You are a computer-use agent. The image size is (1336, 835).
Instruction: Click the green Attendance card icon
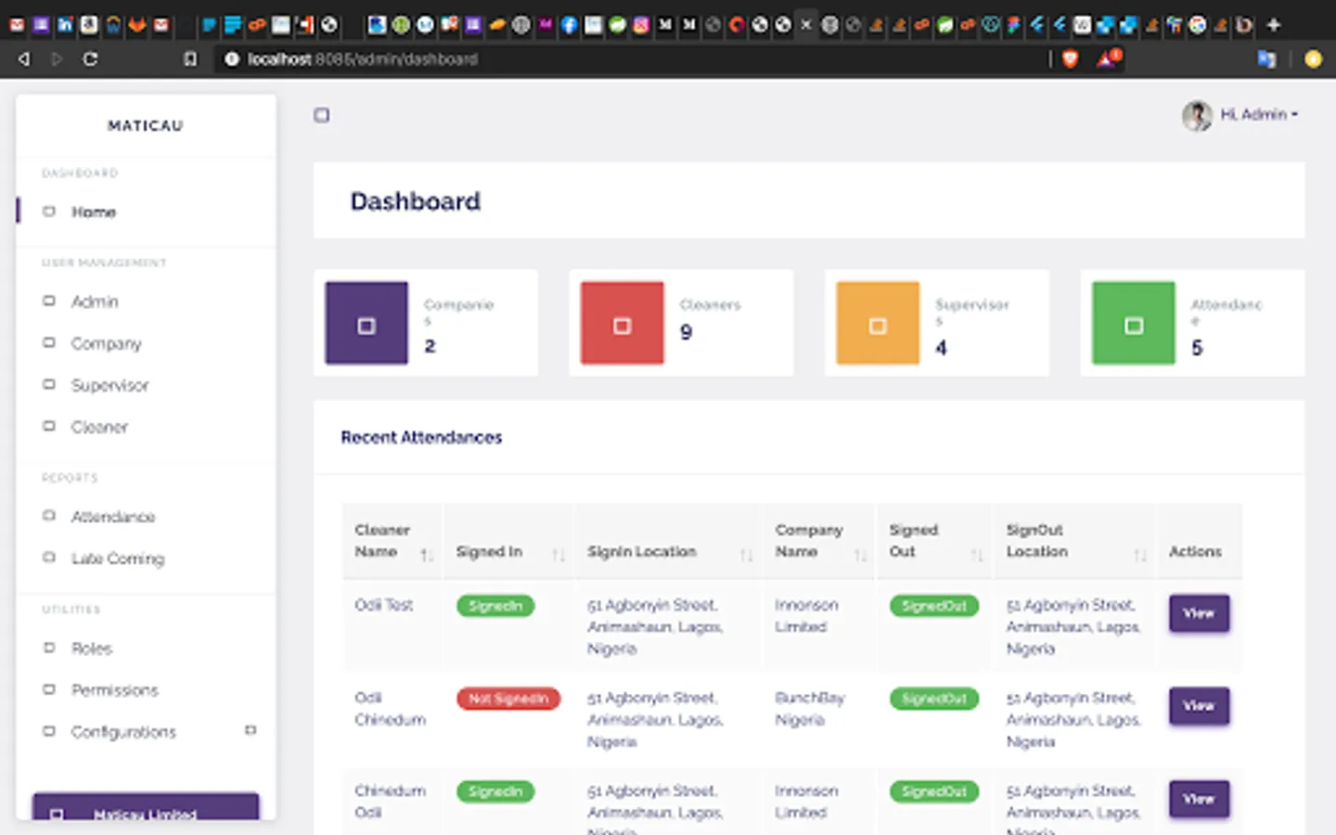tap(1134, 323)
